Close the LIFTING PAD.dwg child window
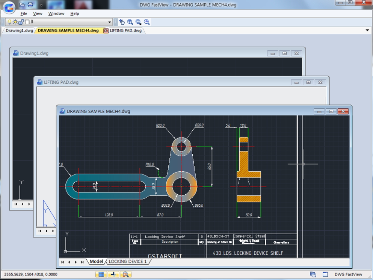Viewport: 373px width, 280px height. [x=320, y=82]
